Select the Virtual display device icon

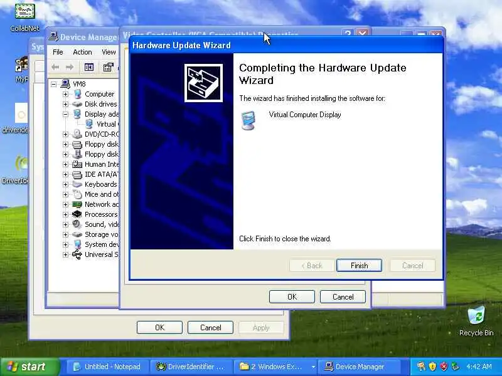pyautogui.click(x=89, y=124)
